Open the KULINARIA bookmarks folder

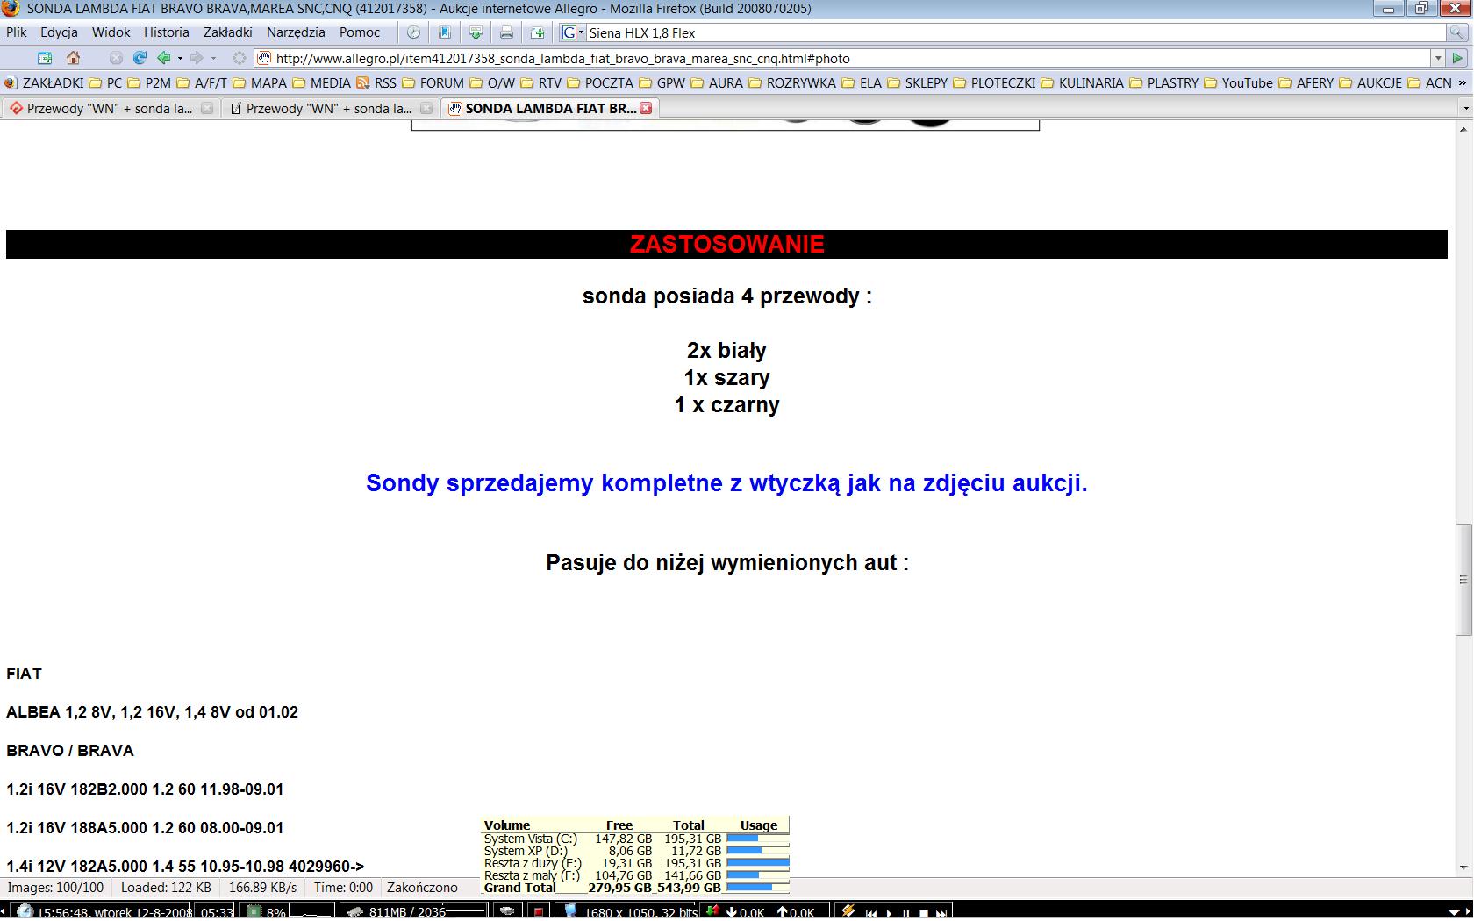pyautogui.click(x=1082, y=82)
